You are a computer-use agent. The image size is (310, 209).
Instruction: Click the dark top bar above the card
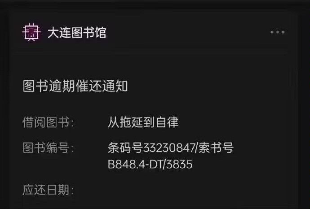155,4
